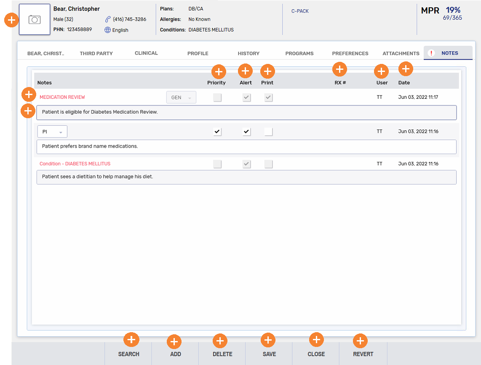
Task: Toggle Print checkbox for Medication Review note
Action: tap(268, 98)
